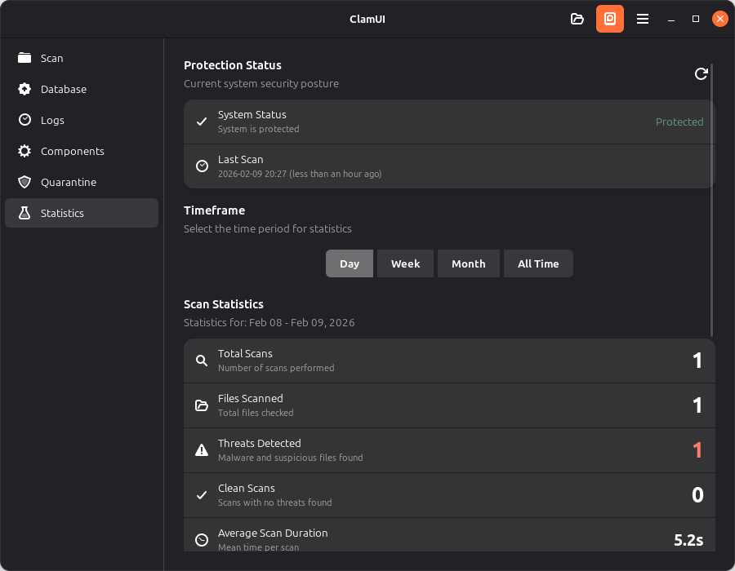
Task: Click the orange scan-system button in header
Action: click(x=610, y=19)
